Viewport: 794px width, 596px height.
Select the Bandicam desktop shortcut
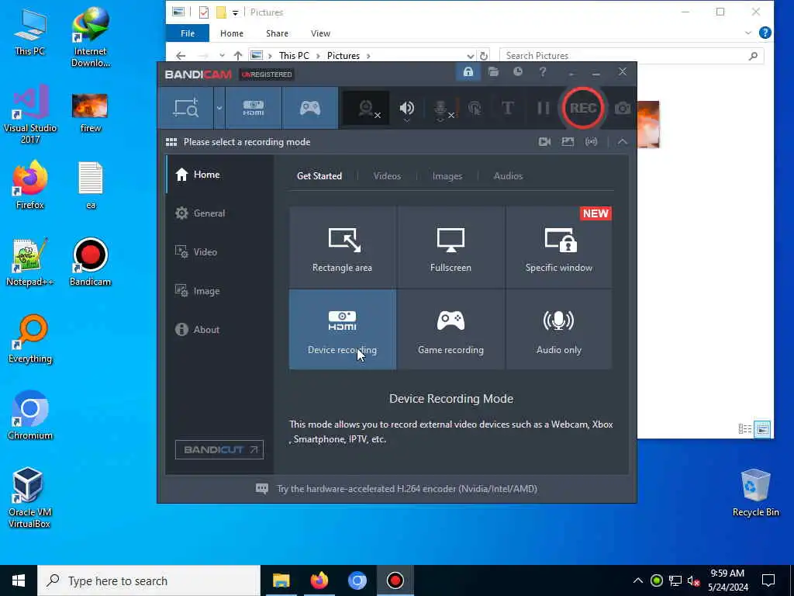point(90,262)
